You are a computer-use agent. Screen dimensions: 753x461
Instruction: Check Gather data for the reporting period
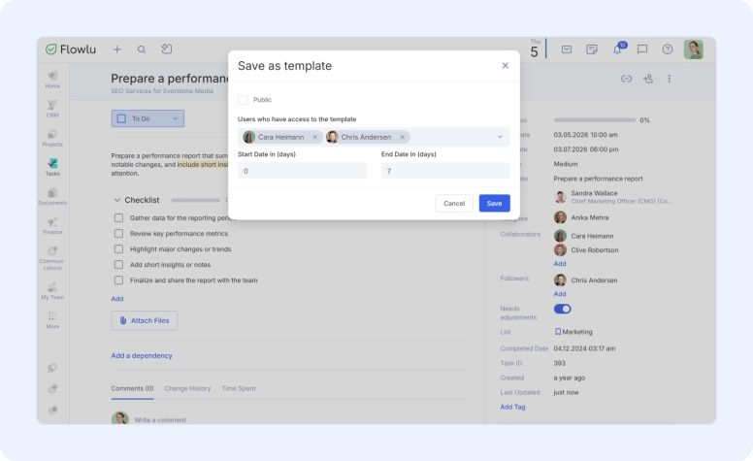pyautogui.click(x=118, y=218)
